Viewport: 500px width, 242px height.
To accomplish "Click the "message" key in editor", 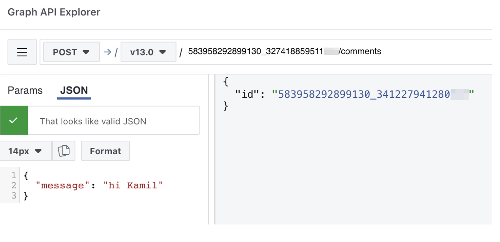I will click(x=62, y=185).
